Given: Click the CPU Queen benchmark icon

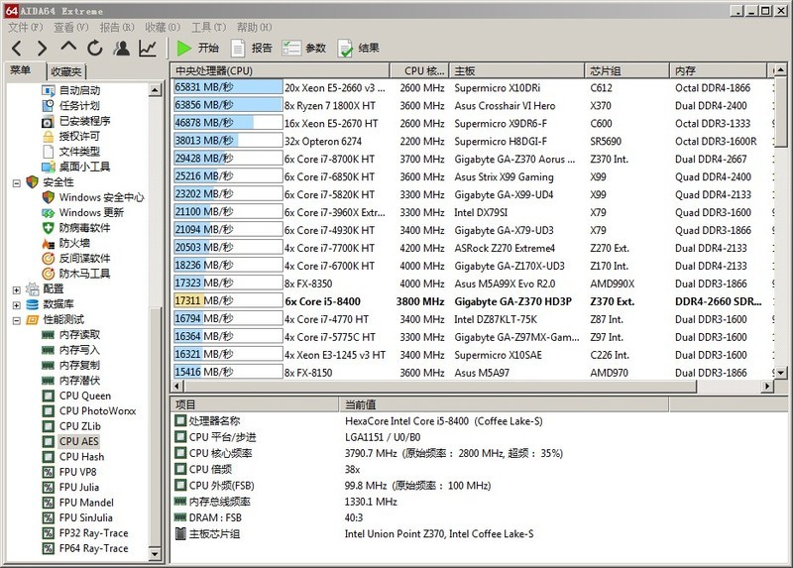Looking at the screenshot, I should point(48,396).
